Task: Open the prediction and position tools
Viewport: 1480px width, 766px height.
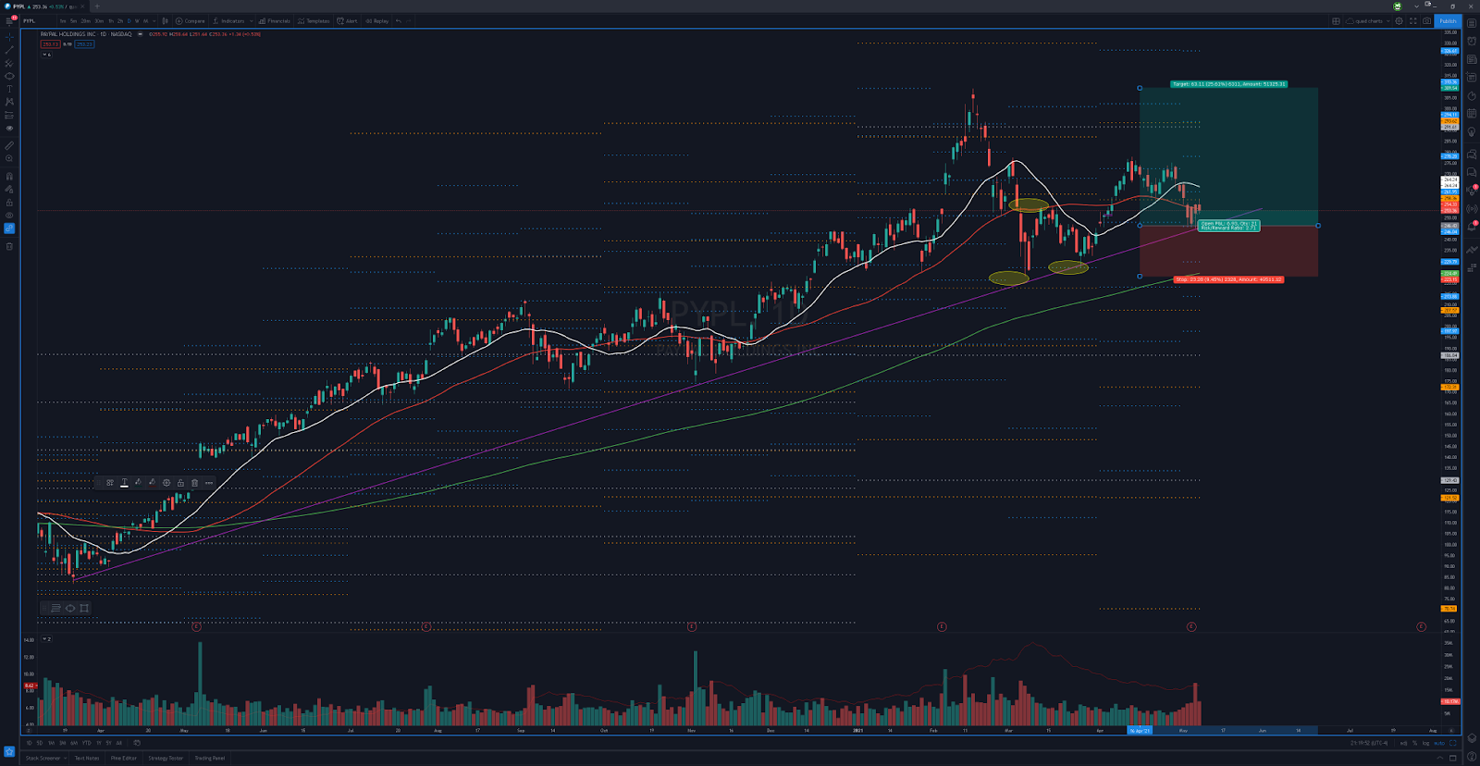Action: pos(9,116)
